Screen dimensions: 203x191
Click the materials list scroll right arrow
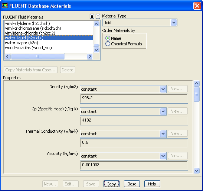click(90, 56)
